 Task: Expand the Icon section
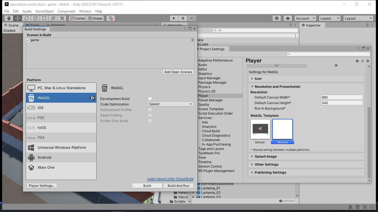point(306,79)
